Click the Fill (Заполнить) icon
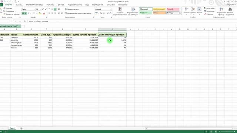This screenshot has width=237, height=133. click(x=205, y=11)
